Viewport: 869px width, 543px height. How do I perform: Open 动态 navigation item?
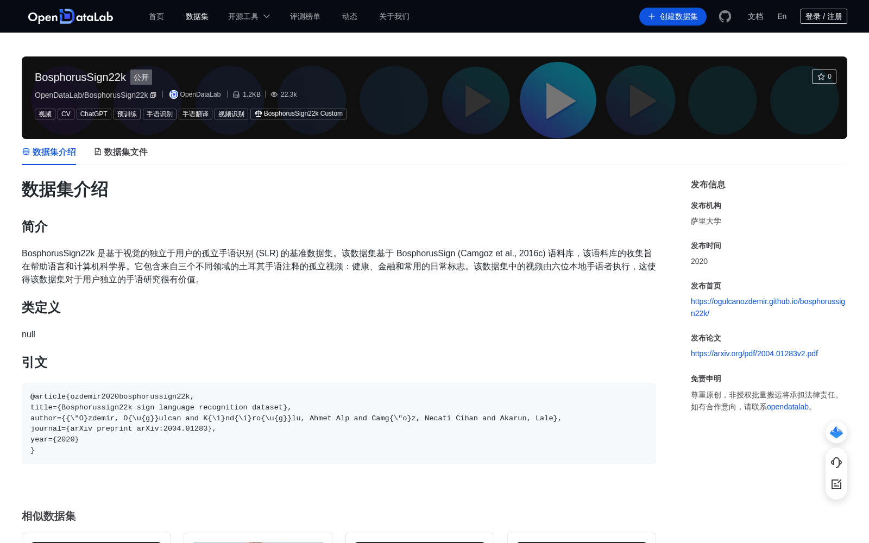[350, 16]
